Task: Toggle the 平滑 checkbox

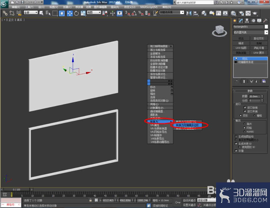Action: click(236, 151)
